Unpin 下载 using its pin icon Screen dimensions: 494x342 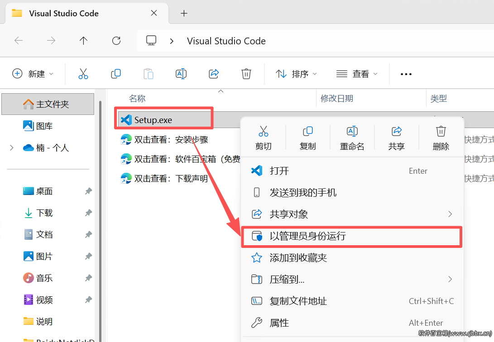point(89,213)
